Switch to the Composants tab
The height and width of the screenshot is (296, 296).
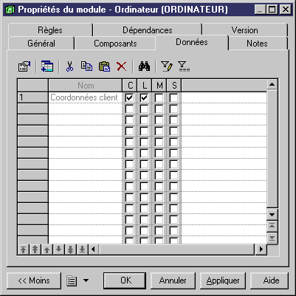(115, 44)
